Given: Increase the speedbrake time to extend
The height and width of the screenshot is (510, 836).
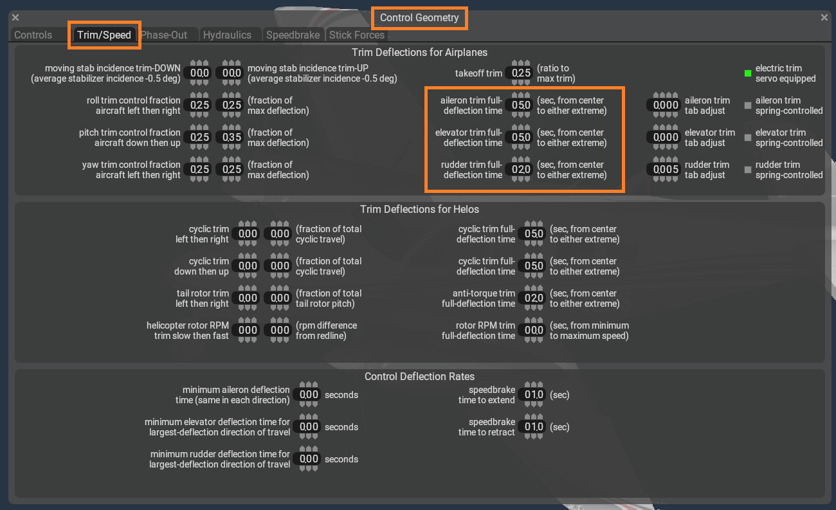Looking at the screenshot, I should [532, 385].
